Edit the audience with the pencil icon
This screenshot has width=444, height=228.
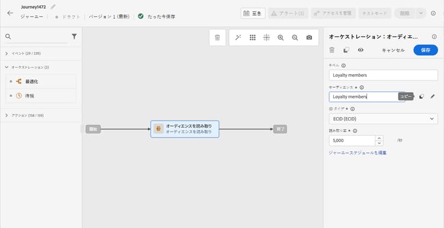432,97
